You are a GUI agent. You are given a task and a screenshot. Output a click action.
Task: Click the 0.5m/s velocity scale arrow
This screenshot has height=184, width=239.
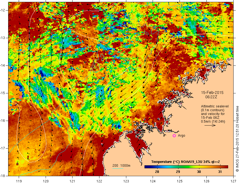(210, 125)
